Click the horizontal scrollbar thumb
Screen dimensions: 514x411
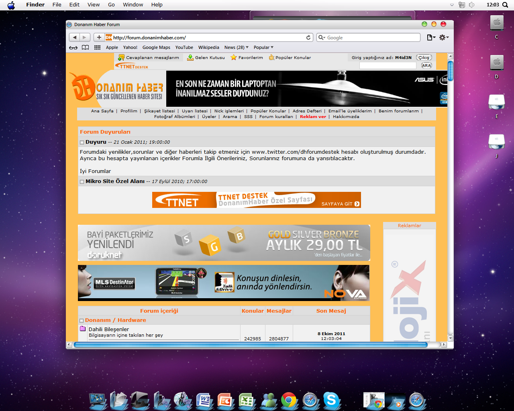(x=251, y=345)
